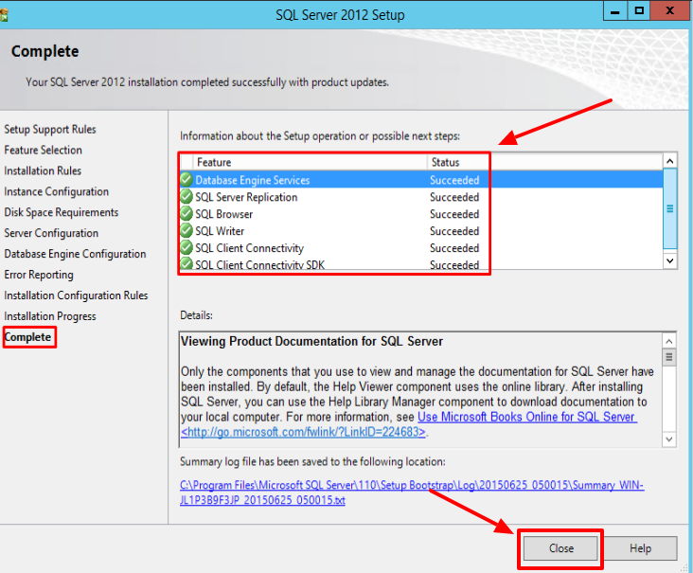Click the Details box scroll down arrow
The height and width of the screenshot is (573, 693).
pyautogui.click(x=669, y=439)
